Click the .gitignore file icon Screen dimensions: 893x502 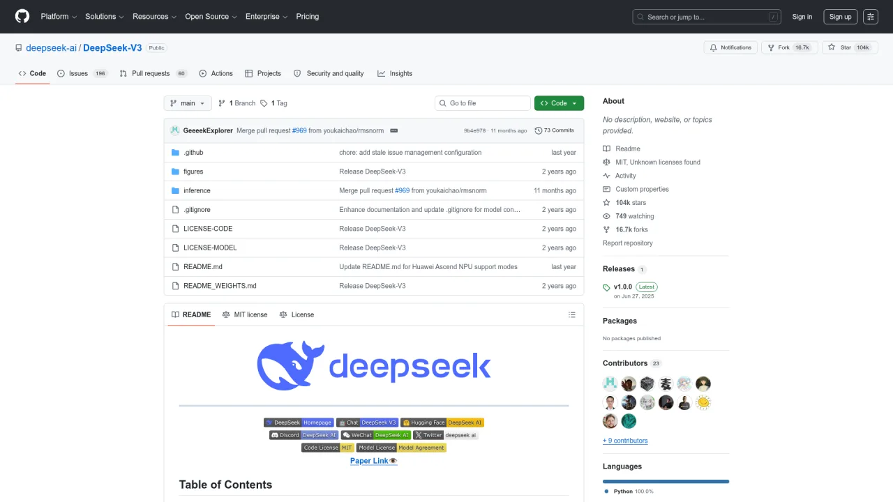tap(176, 210)
